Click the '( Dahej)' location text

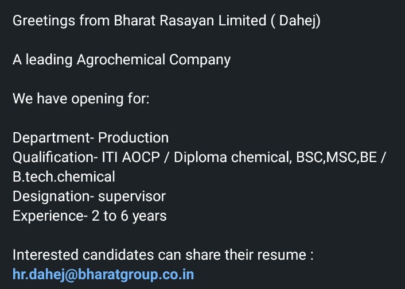[296, 21]
